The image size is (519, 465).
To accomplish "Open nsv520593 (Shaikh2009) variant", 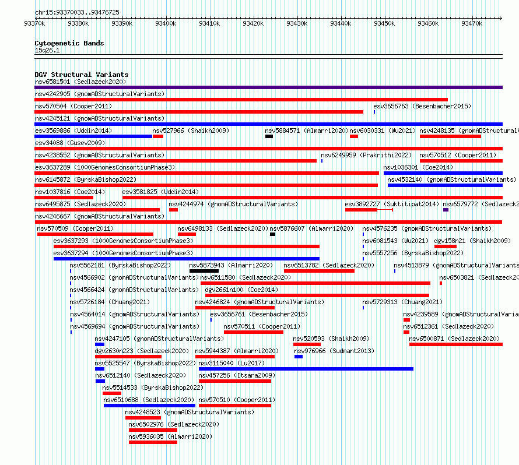I will tap(331, 339).
